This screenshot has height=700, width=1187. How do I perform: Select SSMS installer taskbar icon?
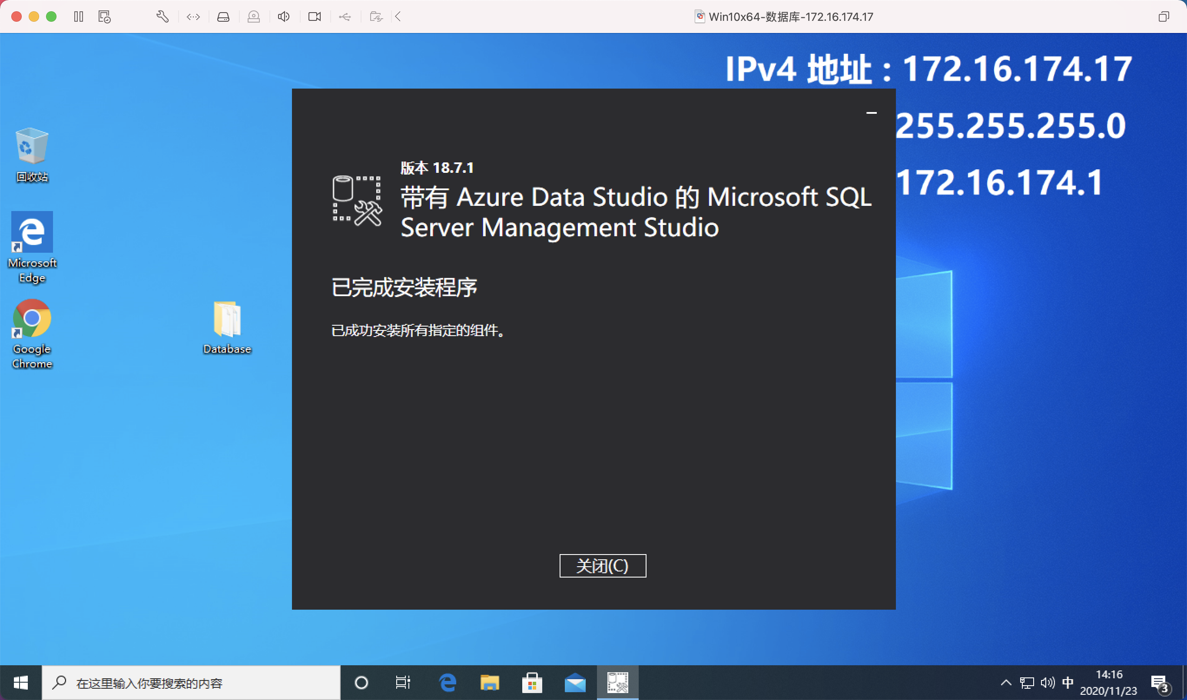tap(617, 683)
